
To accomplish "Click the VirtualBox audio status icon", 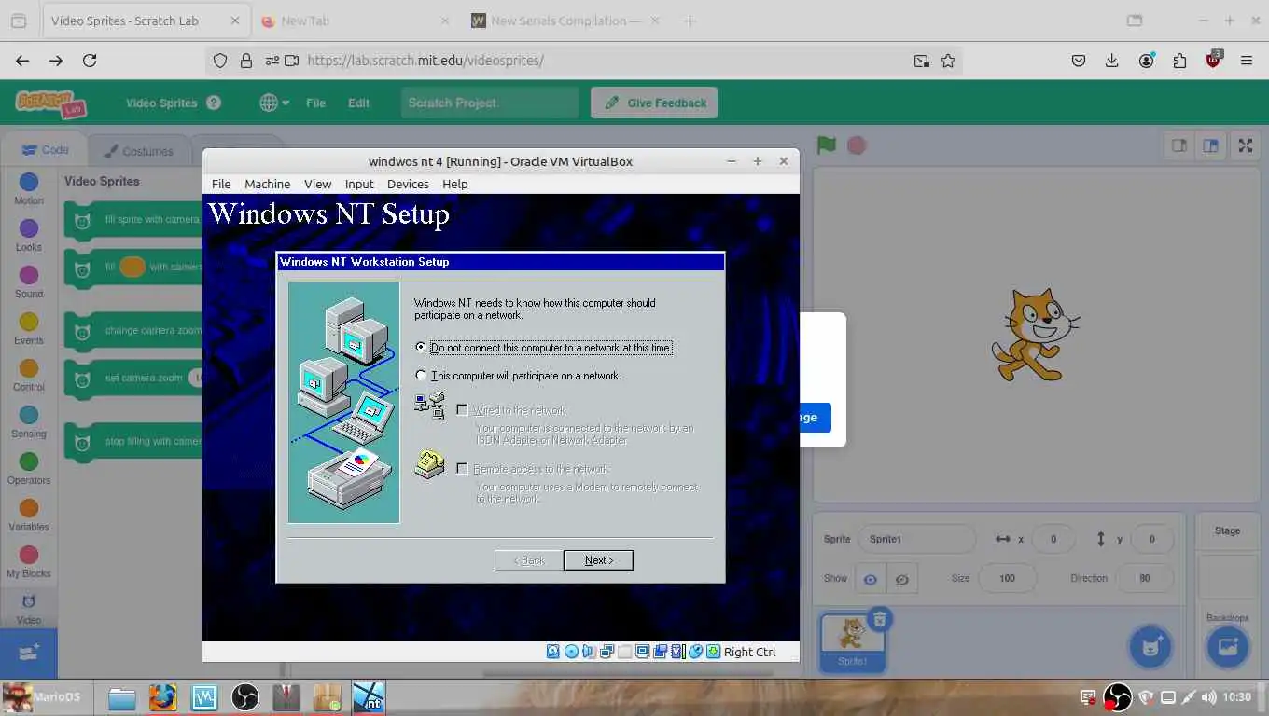I will click(x=589, y=652).
